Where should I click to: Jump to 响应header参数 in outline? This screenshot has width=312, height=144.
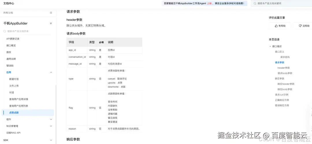coord(286,84)
